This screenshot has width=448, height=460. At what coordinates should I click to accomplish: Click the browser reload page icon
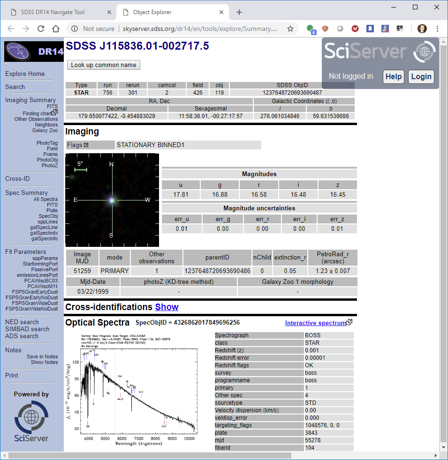[41, 29]
